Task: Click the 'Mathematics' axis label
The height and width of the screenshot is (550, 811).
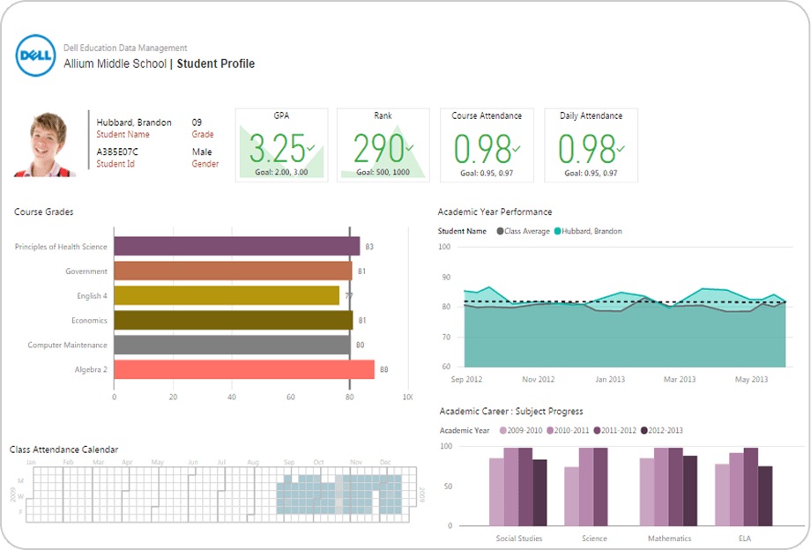Action: 670,539
